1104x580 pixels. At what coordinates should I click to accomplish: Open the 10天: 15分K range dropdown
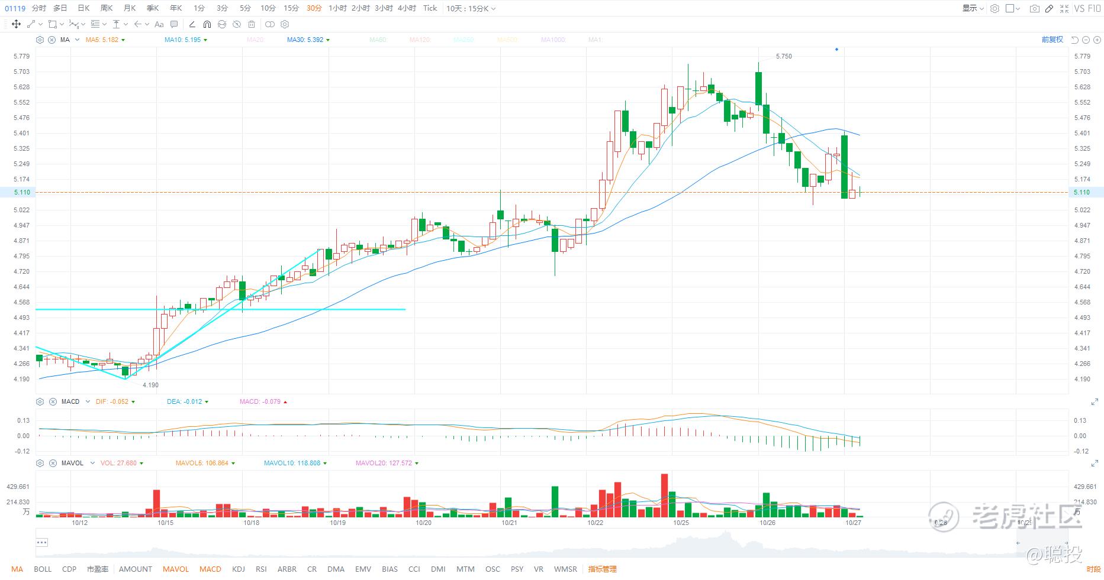tap(471, 8)
